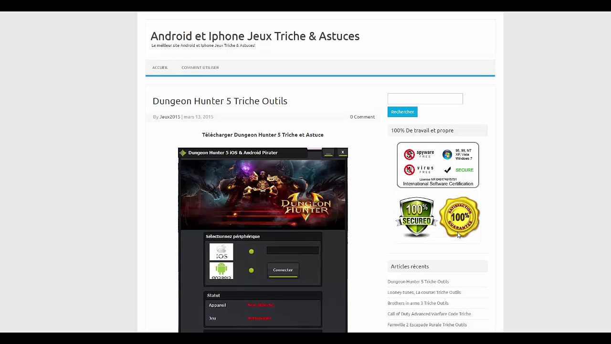The height and width of the screenshot is (344, 611).
Task: Click the waveform icon in the tool title bar
Action: pos(183,153)
